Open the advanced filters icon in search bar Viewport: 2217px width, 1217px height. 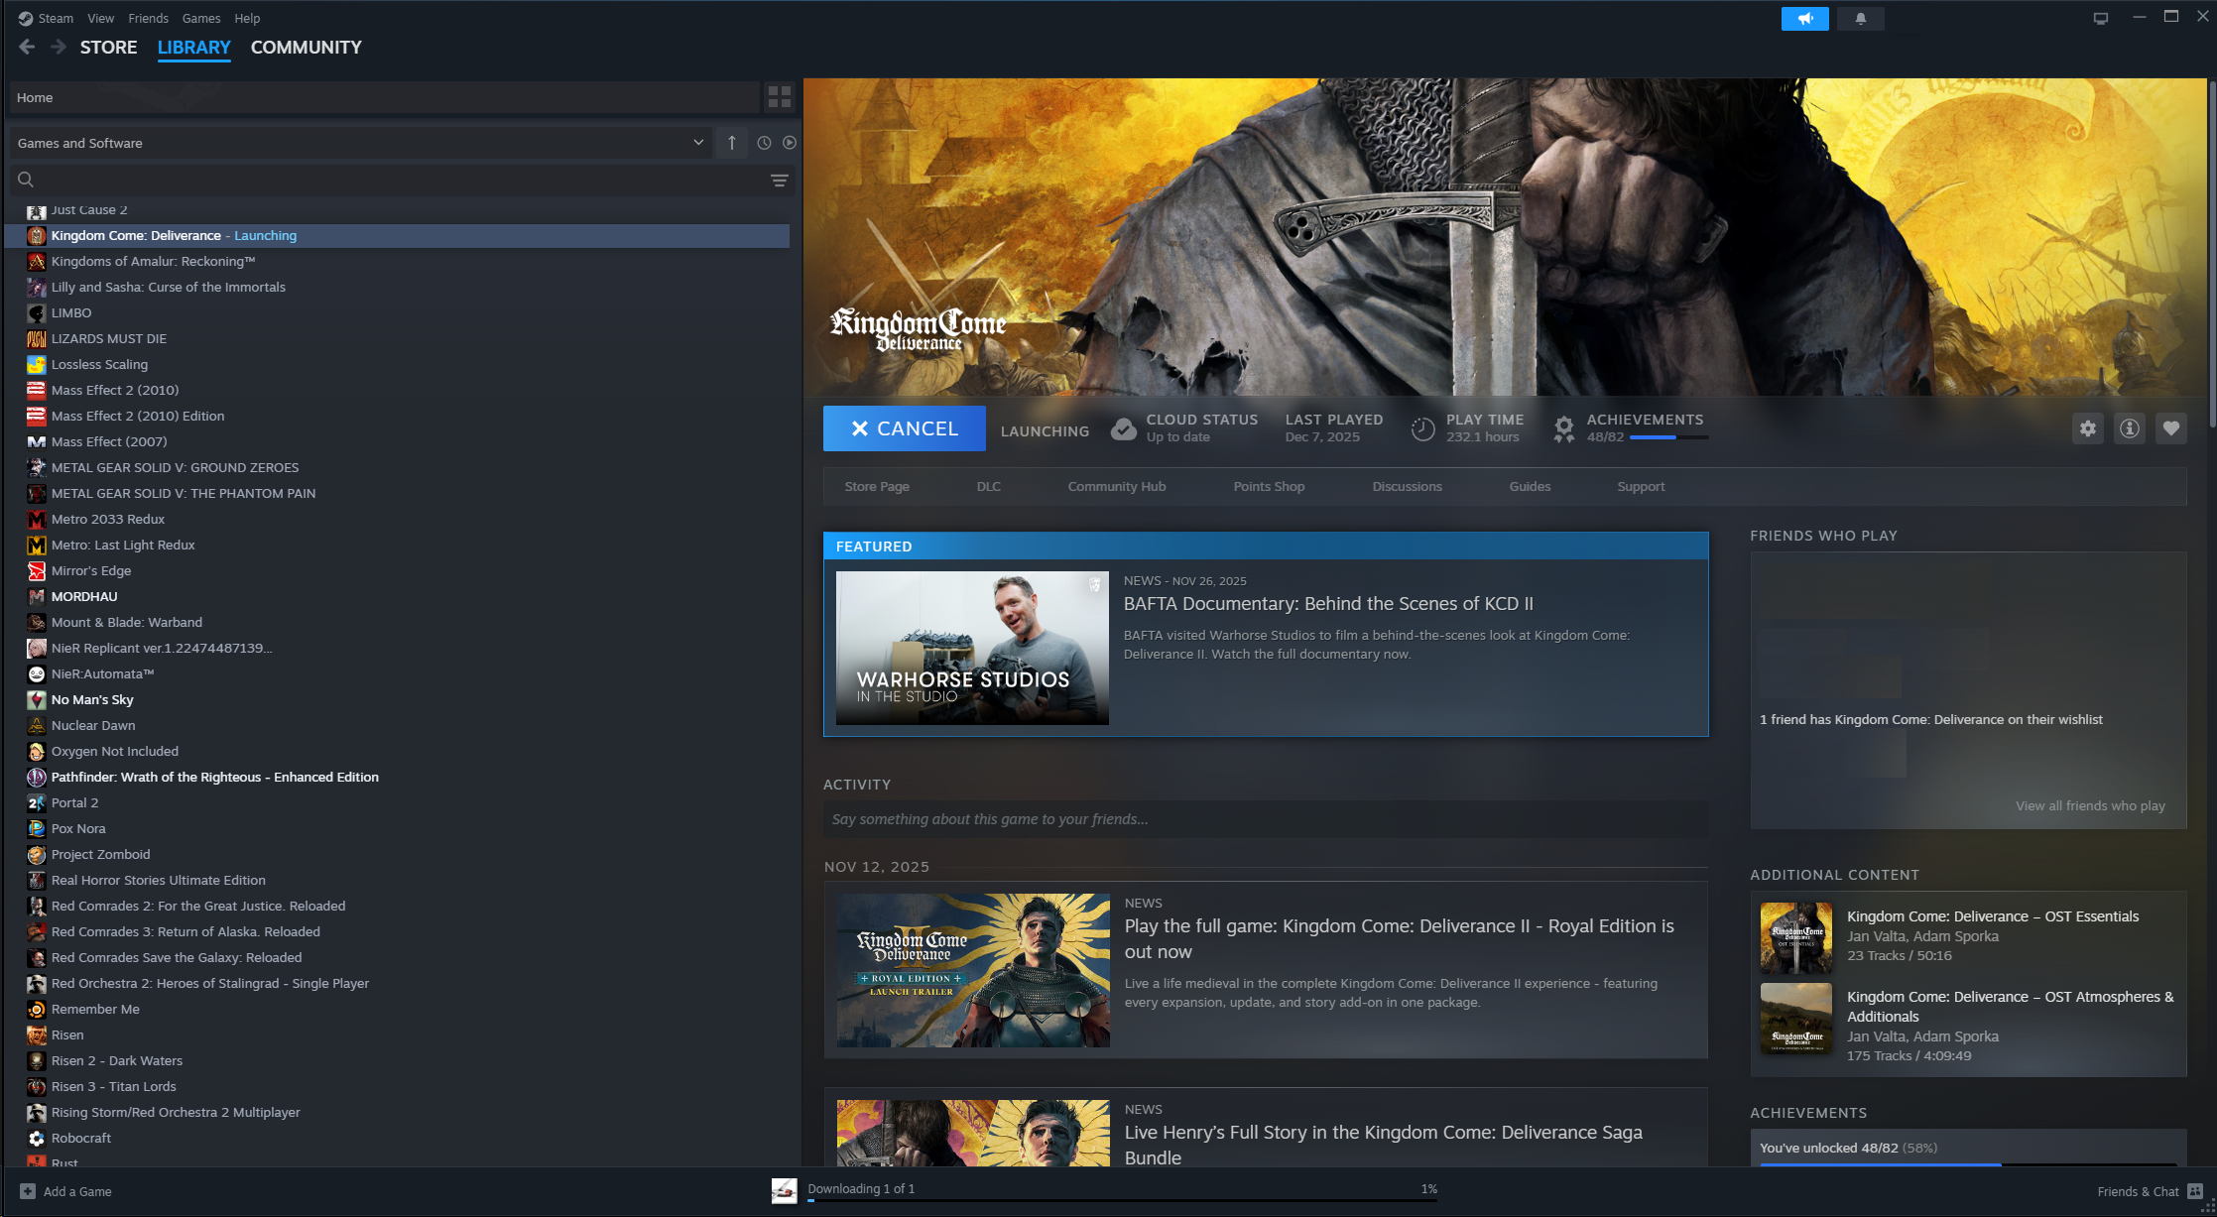pos(780,181)
